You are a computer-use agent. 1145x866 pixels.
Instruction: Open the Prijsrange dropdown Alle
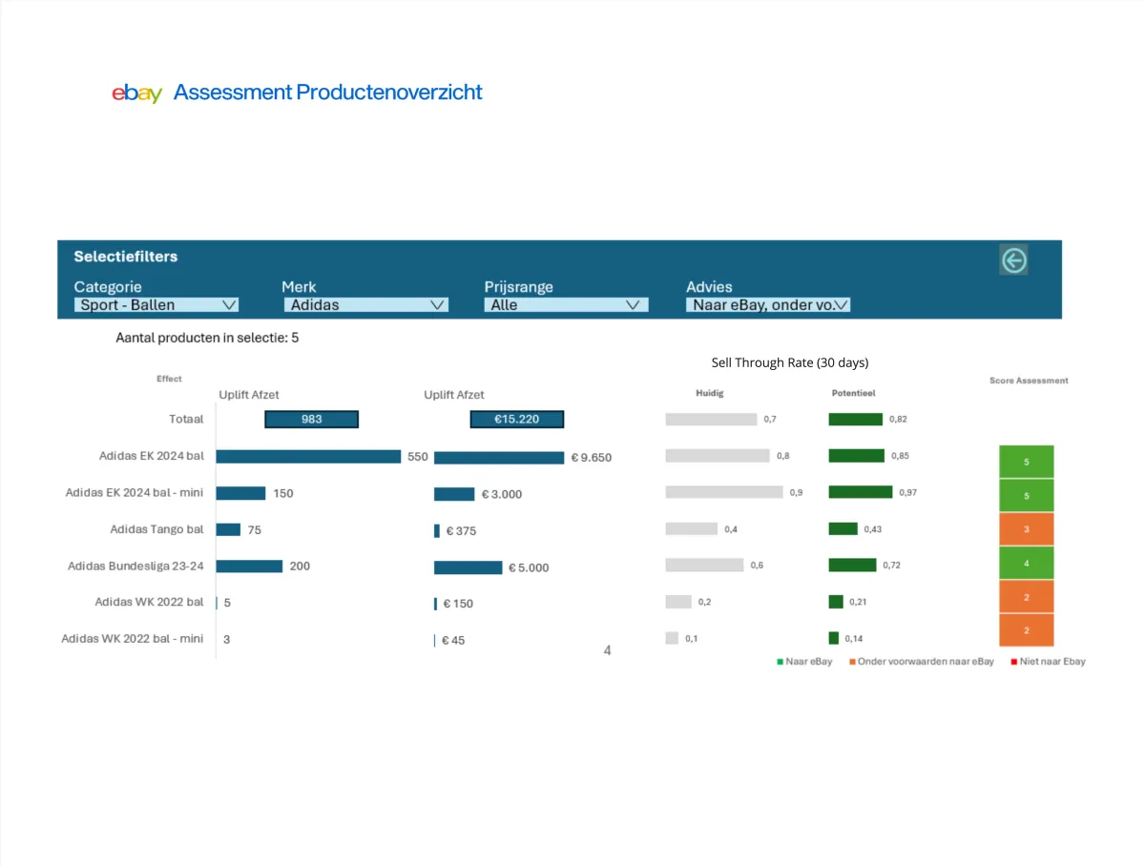point(567,305)
